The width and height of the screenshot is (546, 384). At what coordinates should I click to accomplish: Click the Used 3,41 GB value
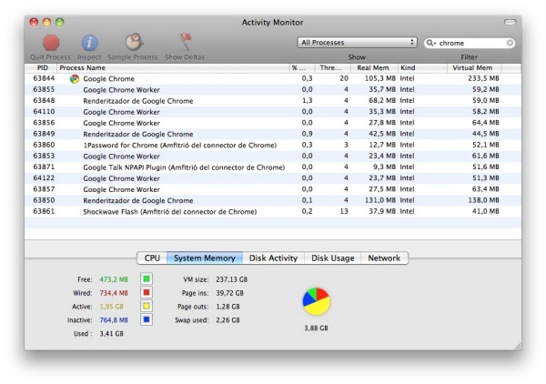(111, 334)
